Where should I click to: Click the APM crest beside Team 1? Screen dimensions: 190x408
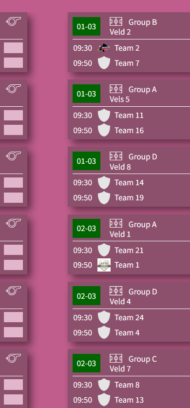[x=104, y=265]
